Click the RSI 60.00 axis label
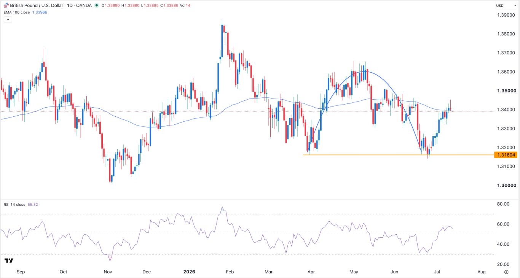 (503, 224)
